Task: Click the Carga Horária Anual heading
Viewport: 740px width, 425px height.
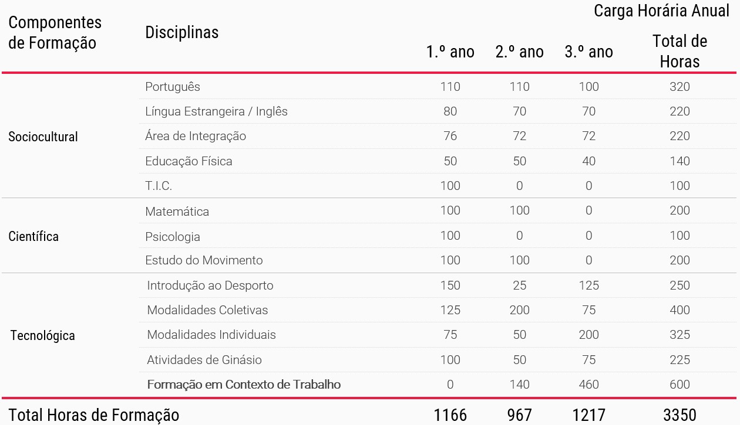Action: [661, 11]
